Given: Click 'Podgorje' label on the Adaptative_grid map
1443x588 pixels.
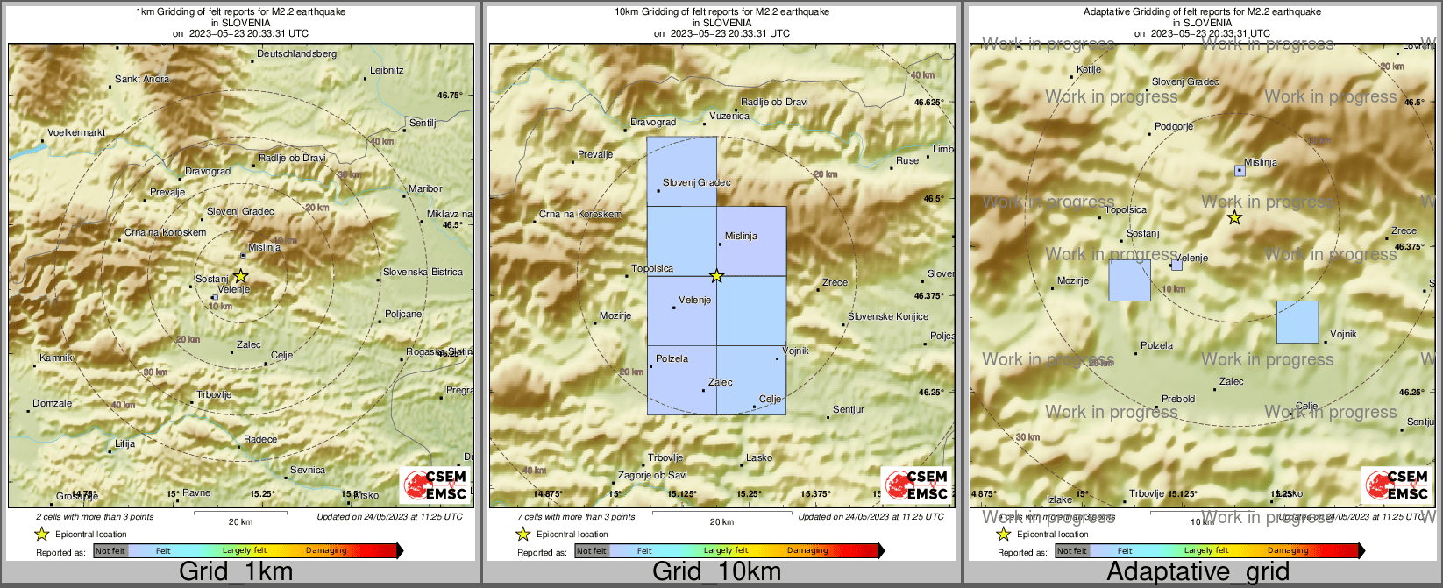Looking at the screenshot, I should pyautogui.click(x=1174, y=126).
